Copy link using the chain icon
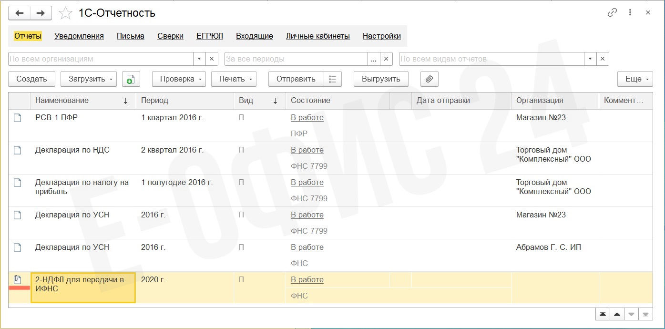665x329 pixels. pos(612,13)
